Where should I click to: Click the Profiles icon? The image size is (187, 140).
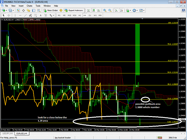10,10
